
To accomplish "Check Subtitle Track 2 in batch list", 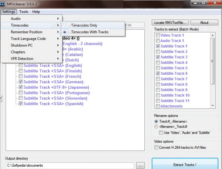I will 158,51.
